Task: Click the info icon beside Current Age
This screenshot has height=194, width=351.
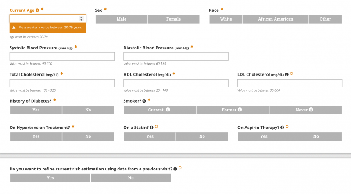Action: pyautogui.click(x=37, y=10)
